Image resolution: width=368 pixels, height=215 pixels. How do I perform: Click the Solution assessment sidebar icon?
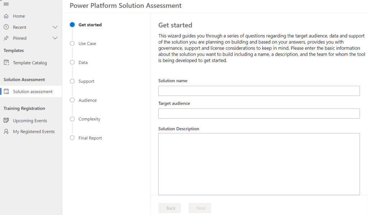pos(6,92)
